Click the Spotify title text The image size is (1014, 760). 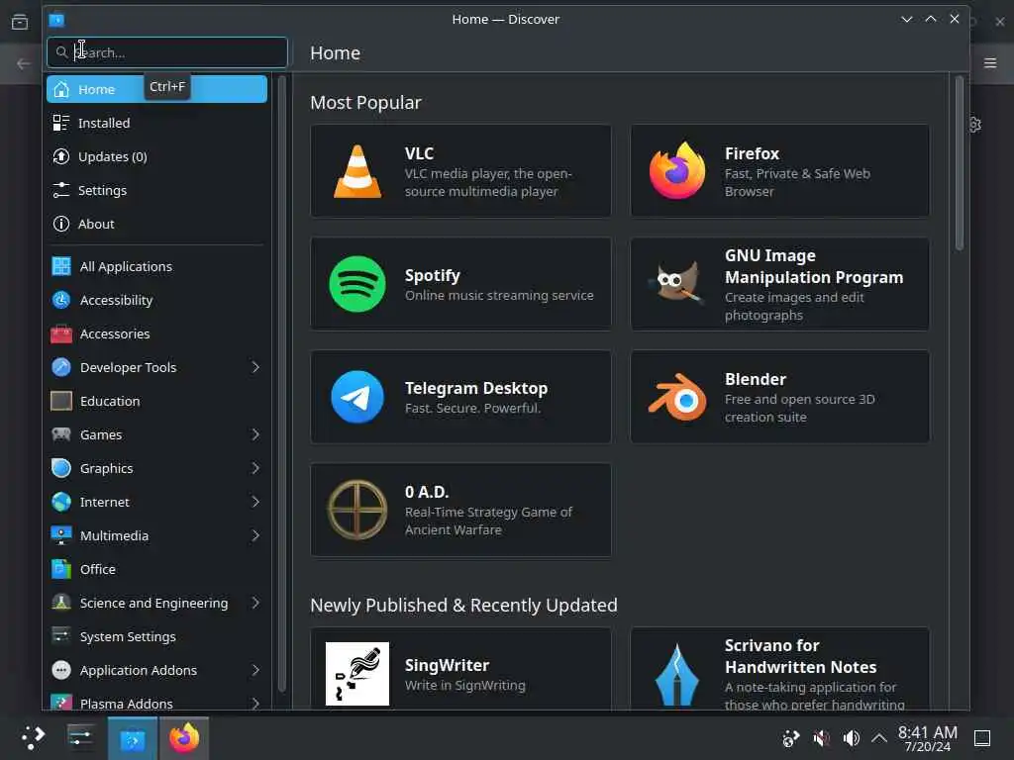[432, 275]
